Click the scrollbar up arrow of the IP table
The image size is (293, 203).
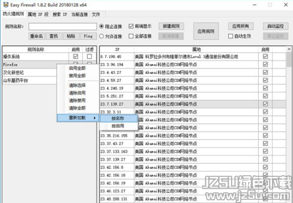coord(289,49)
